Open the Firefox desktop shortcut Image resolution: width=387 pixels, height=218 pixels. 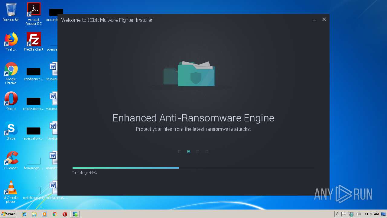11,42
